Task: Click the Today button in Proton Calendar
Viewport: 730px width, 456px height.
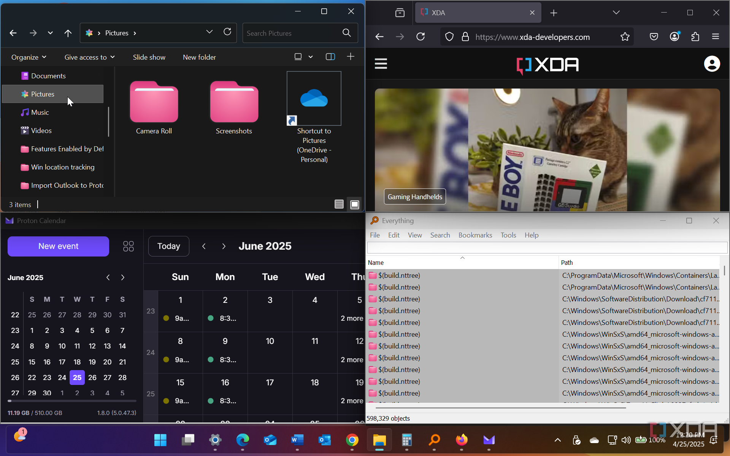Action: 169,246
